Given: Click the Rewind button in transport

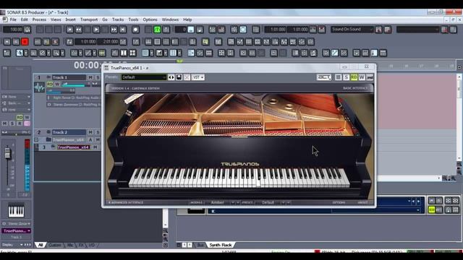Looking at the screenshot, I should (x=79, y=29).
